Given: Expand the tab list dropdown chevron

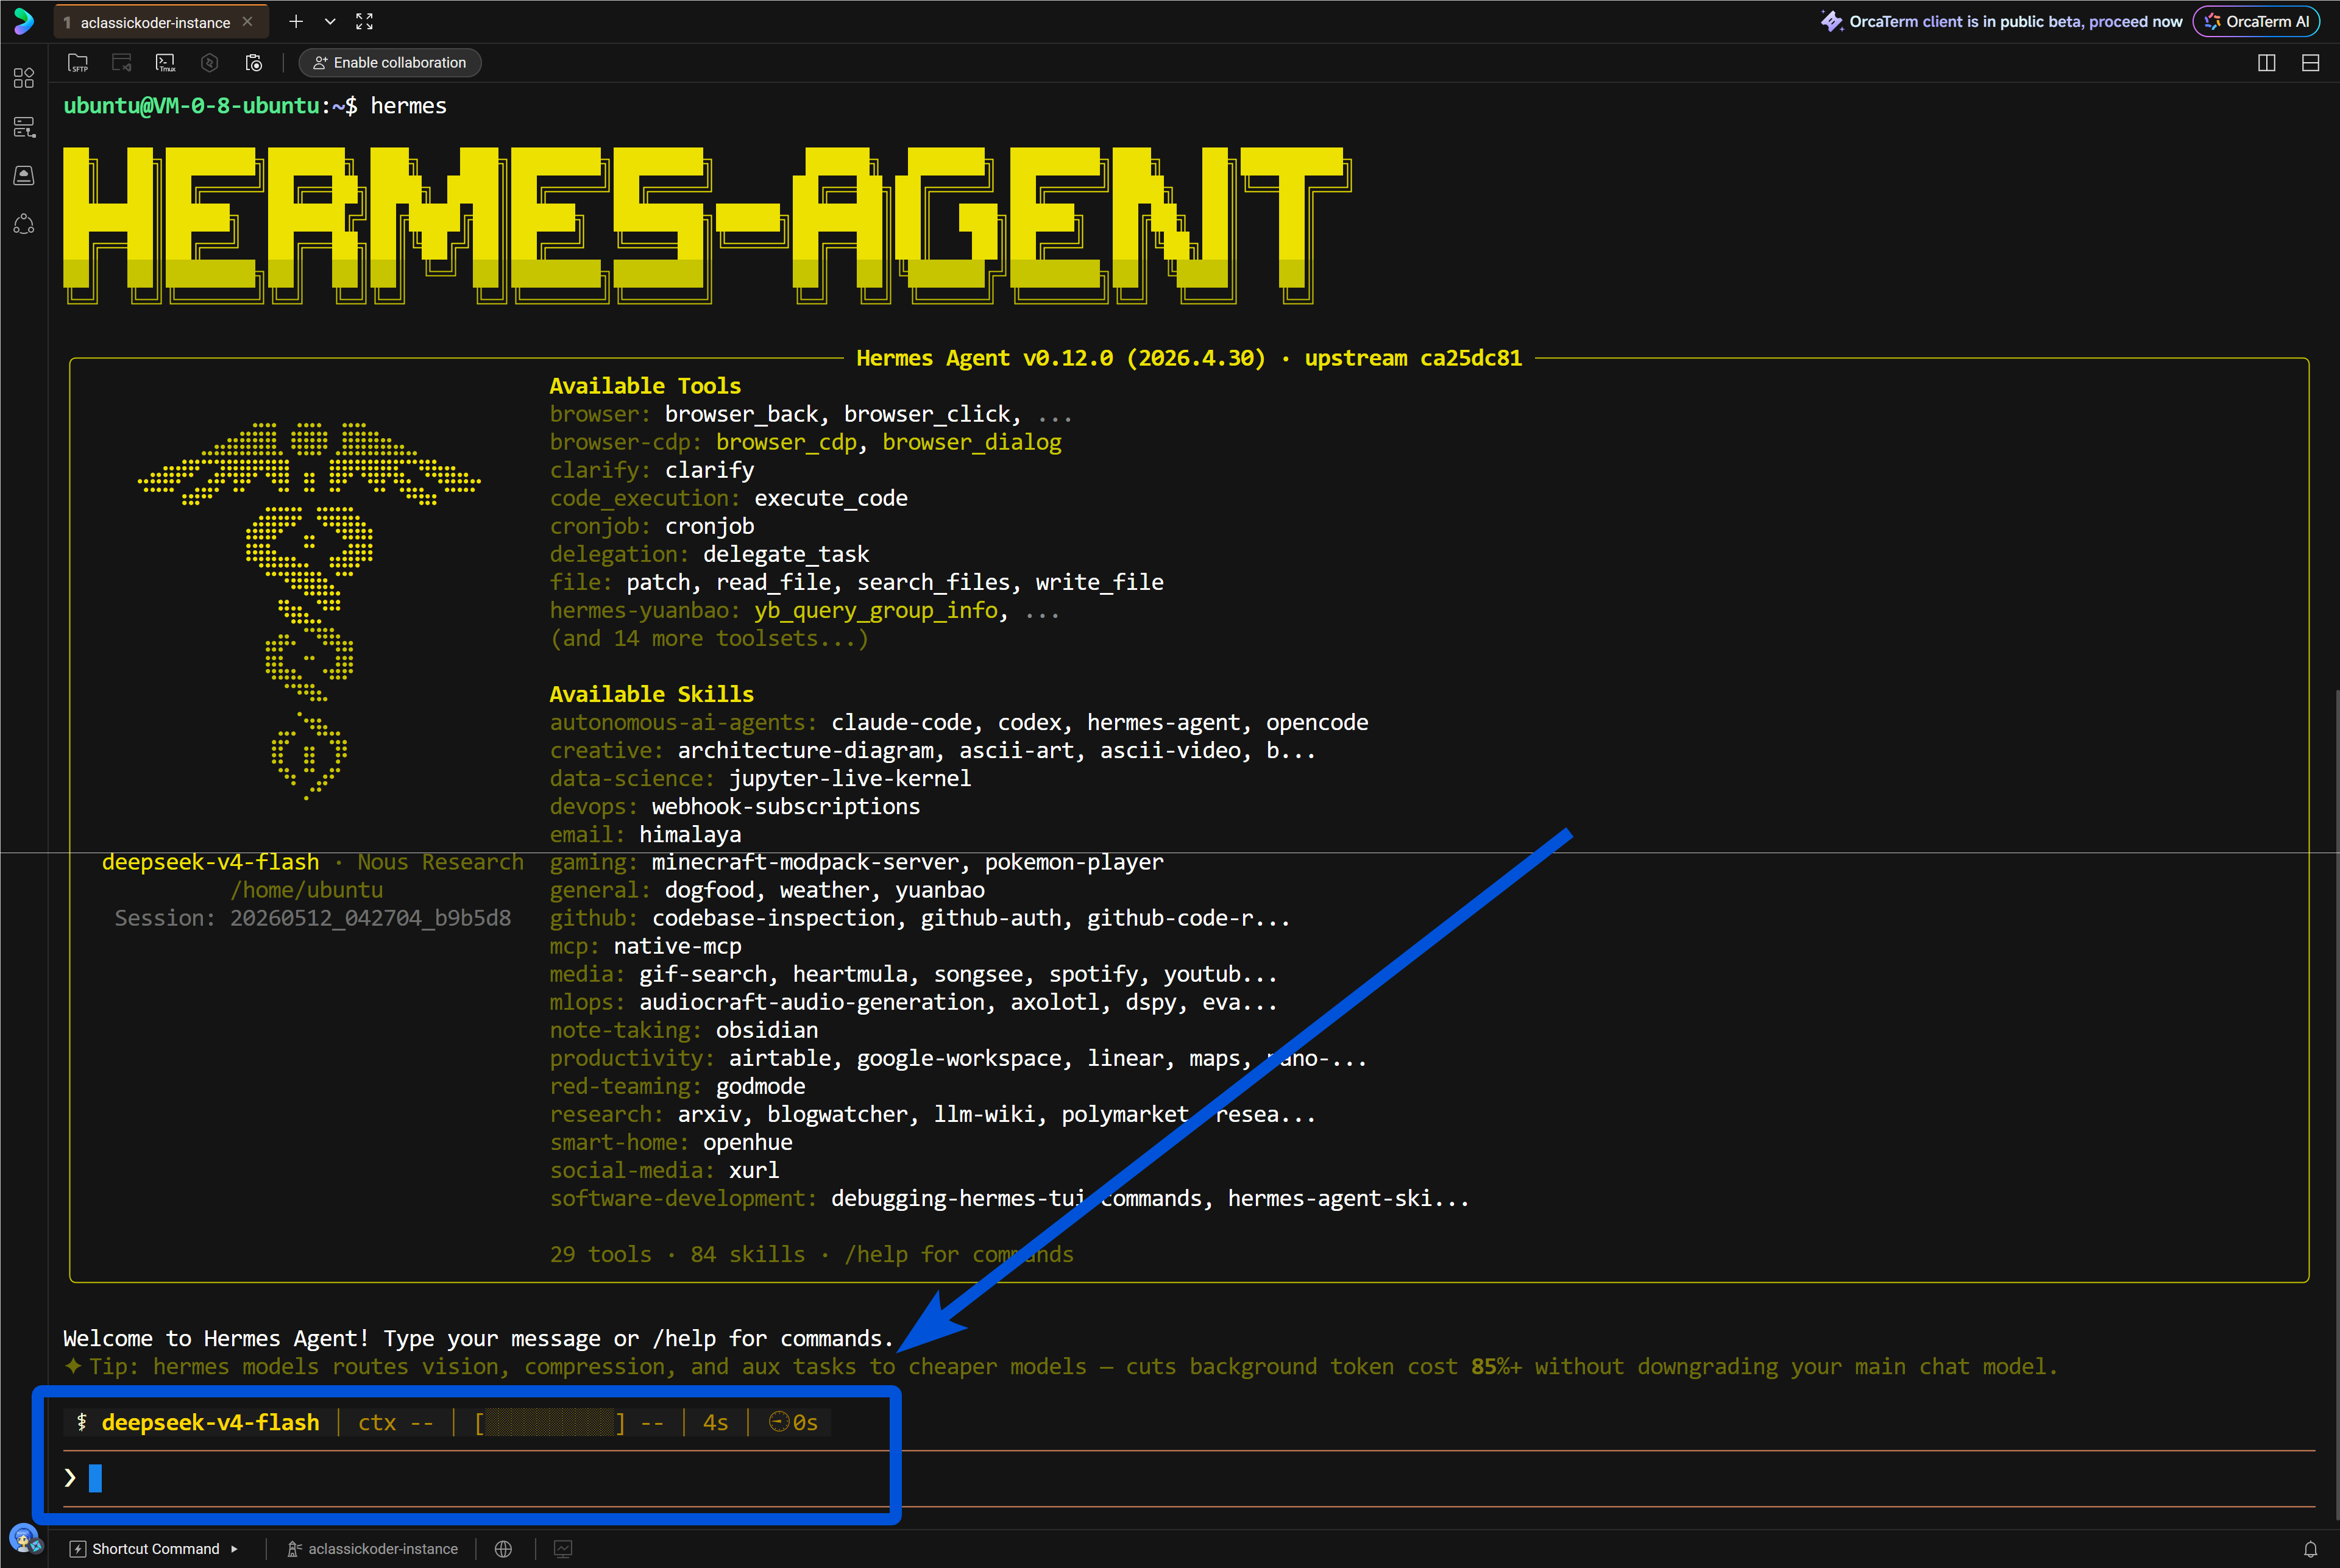Looking at the screenshot, I should coord(330,21).
